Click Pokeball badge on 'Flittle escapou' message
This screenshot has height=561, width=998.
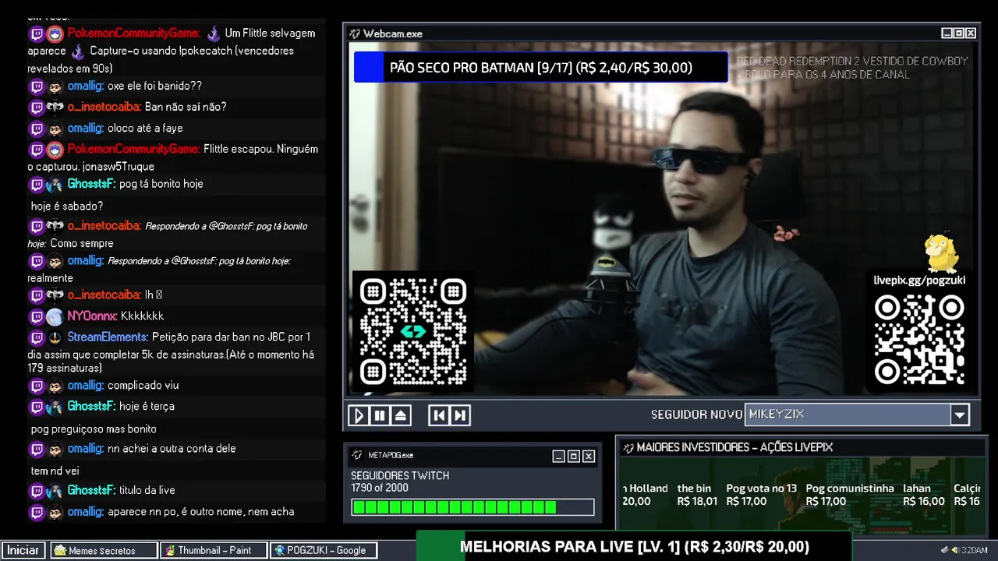[x=55, y=150]
